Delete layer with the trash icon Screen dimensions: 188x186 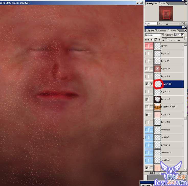pos(181,173)
